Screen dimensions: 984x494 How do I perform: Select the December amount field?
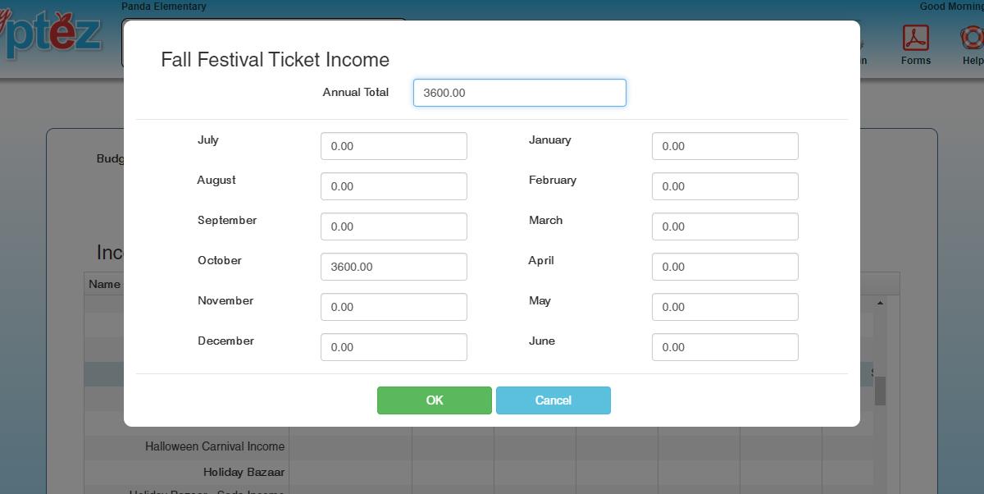tap(394, 347)
